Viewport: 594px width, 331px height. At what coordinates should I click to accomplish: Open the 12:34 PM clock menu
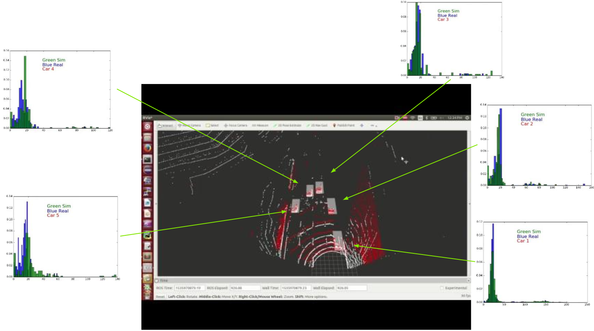click(455, 118)
